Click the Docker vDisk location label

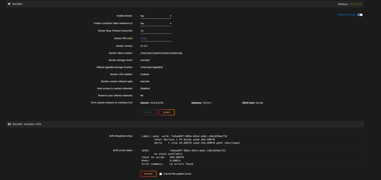coord(121,53)
